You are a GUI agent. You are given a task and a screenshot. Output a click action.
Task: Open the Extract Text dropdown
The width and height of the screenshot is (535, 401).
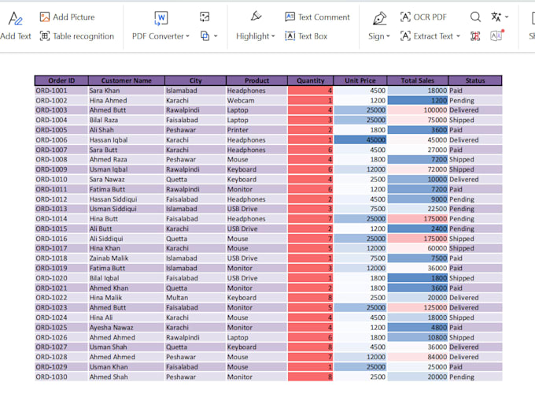458,36
